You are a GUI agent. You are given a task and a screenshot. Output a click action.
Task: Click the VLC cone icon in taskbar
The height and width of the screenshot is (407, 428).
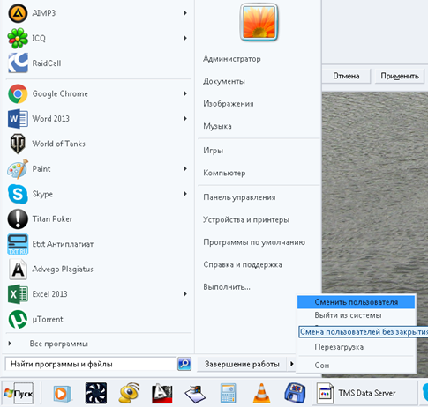[x=261, y=393]
